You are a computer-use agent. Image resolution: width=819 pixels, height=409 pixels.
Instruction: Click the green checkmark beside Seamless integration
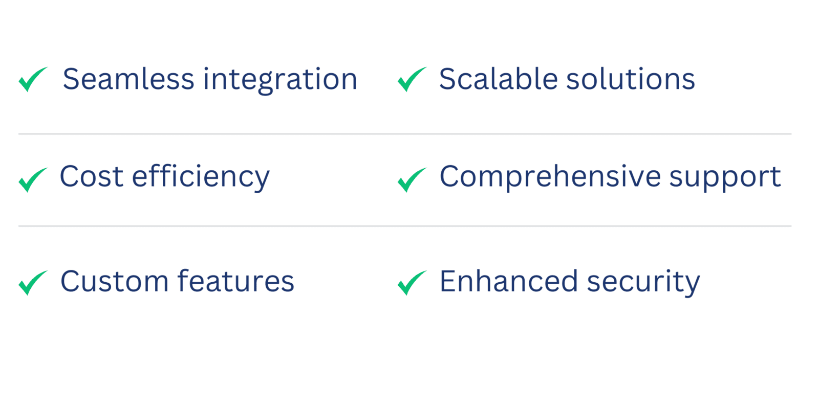click(33, 79)
